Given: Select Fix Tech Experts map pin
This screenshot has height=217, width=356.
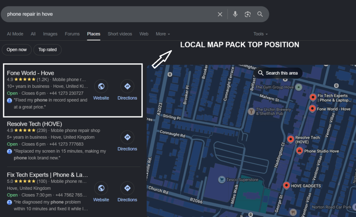Looking at the screenshot, I should (x=313, y=97).
